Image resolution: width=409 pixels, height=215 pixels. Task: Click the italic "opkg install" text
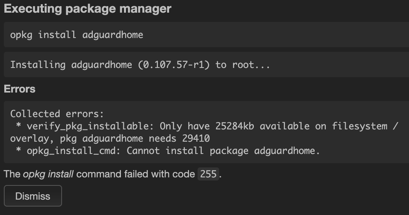pos(48,174)
